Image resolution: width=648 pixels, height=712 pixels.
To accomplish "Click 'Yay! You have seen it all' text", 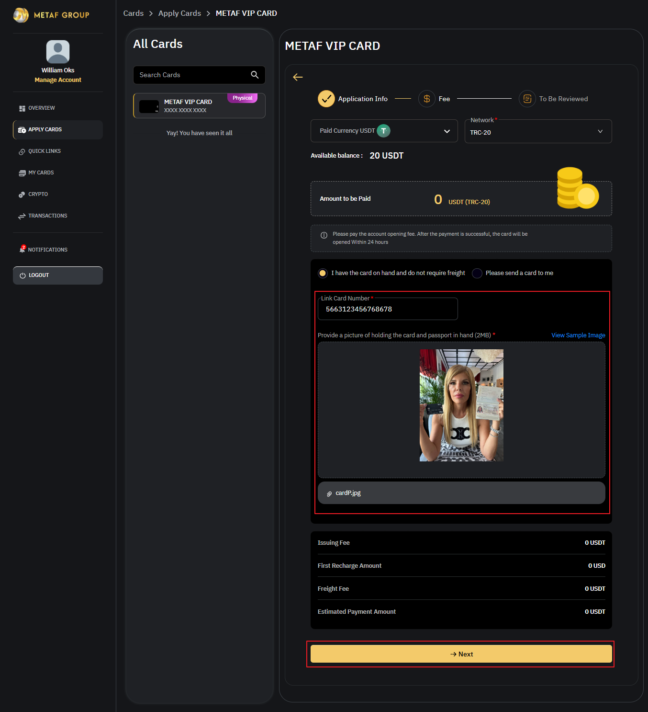I will [199, 133].
